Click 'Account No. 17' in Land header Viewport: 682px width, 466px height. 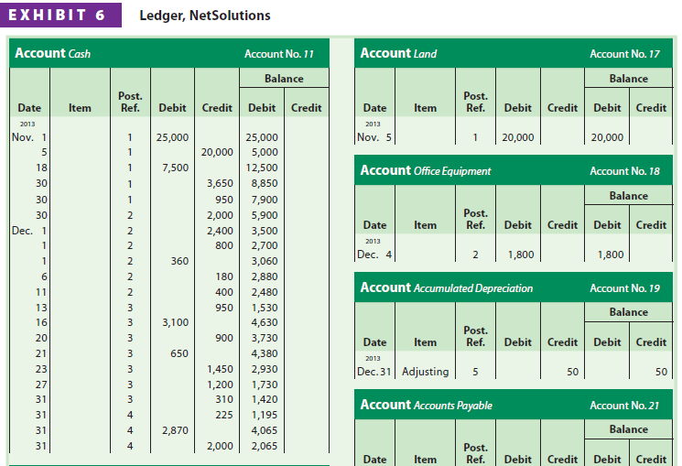(624, 54)
